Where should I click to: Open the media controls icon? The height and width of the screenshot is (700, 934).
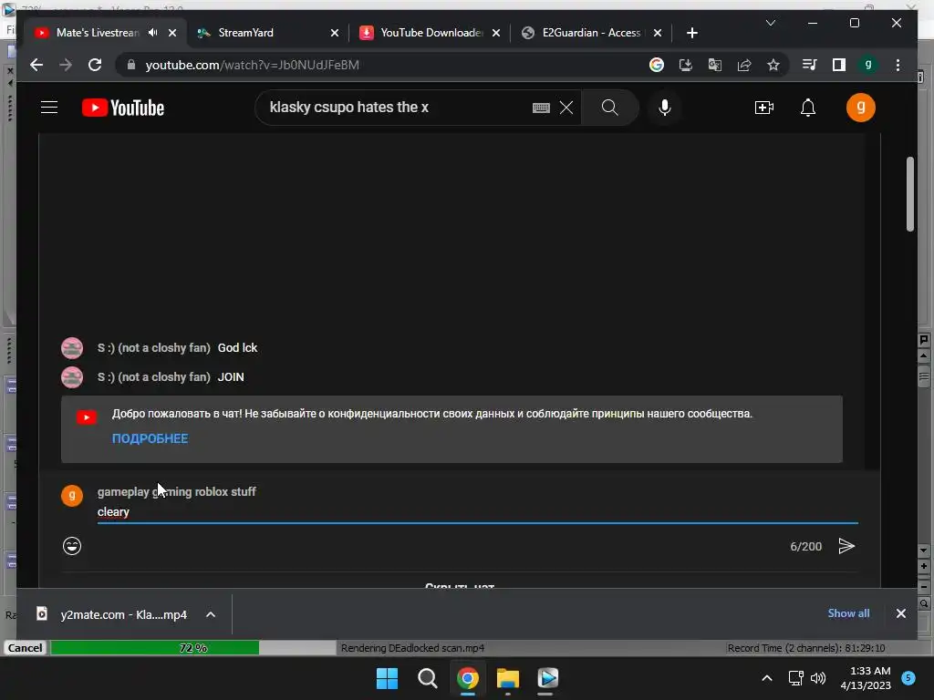(x=810, y=65)
